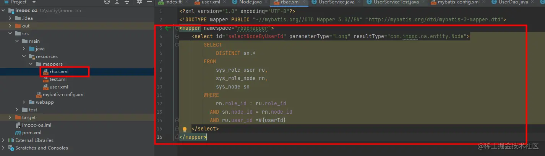
Task: Expand the webapp folder arrow
Action: click(x=24, y=102)
